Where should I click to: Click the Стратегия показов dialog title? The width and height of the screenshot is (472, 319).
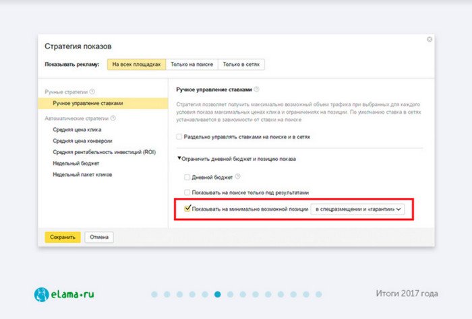78,46
